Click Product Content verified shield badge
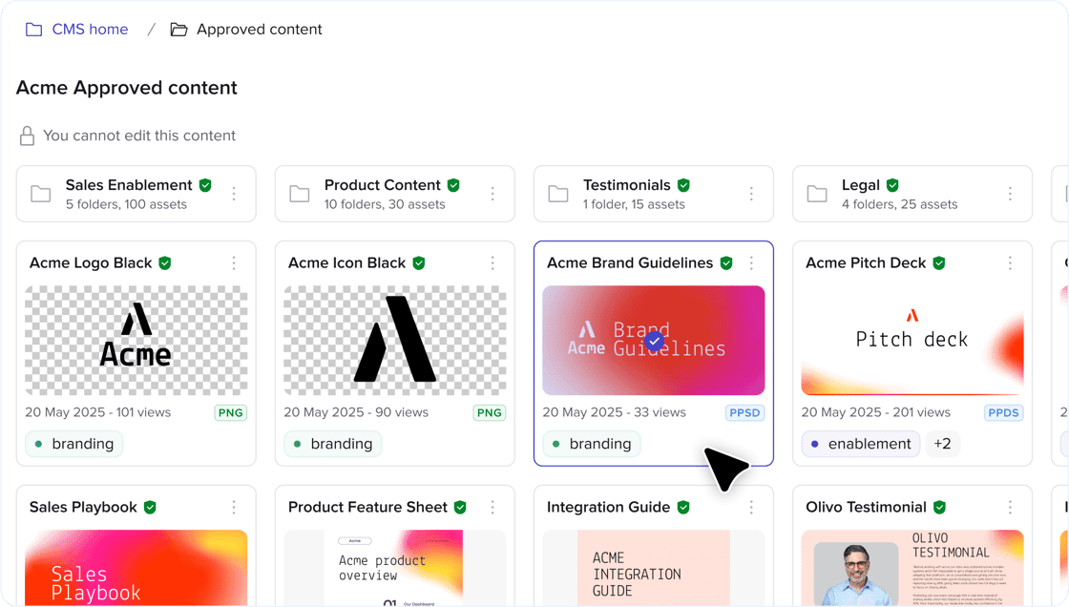1069x607 pixels. 453,185
